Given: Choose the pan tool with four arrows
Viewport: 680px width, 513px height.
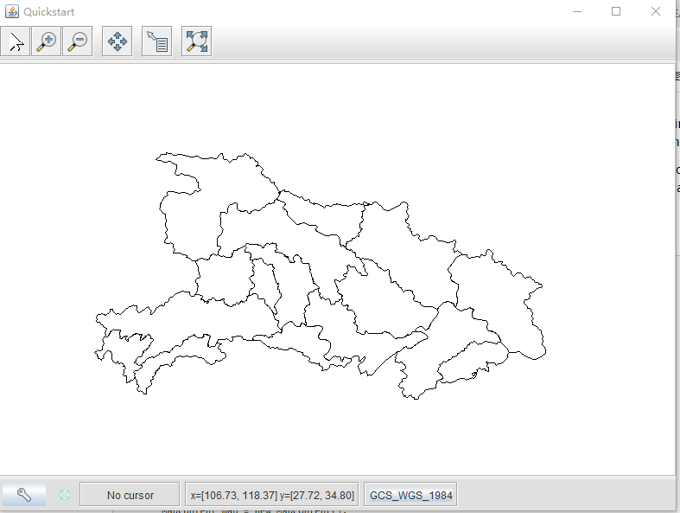Looking at the screenshot, I should (117, 42).
